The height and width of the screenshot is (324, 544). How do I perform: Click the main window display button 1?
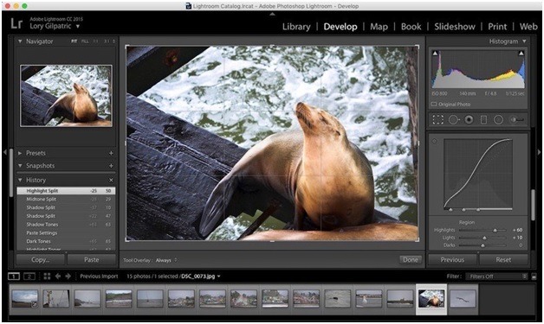click(x=14, y=276)
